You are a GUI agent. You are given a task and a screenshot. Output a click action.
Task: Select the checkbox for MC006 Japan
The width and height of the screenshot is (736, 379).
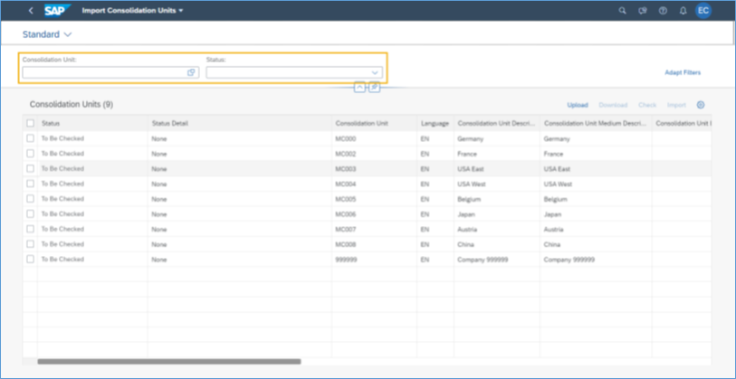click(x=31, y=213)
